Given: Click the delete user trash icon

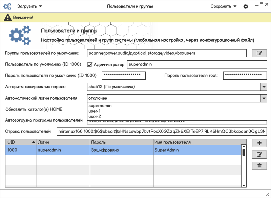Looking at the screenshot, I should point(259,166).
